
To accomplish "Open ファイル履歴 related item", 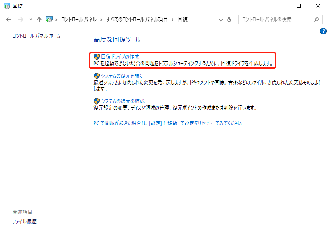I will point(25,221).
